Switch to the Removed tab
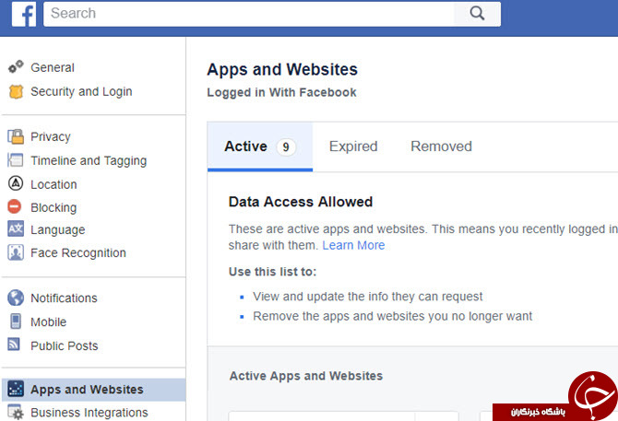Image resolution: width=618 pixels, height=421 pixels. pyautogui.click(x=441, y=146)
